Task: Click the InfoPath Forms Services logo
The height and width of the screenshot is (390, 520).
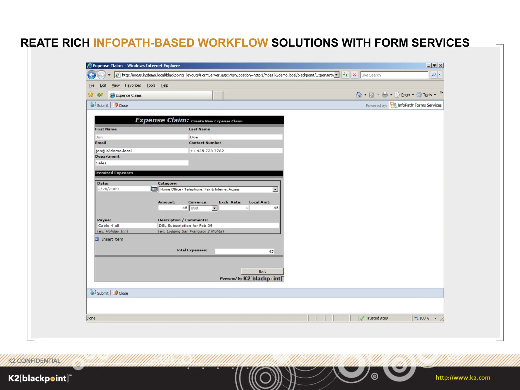Action: tap(416, 105)
